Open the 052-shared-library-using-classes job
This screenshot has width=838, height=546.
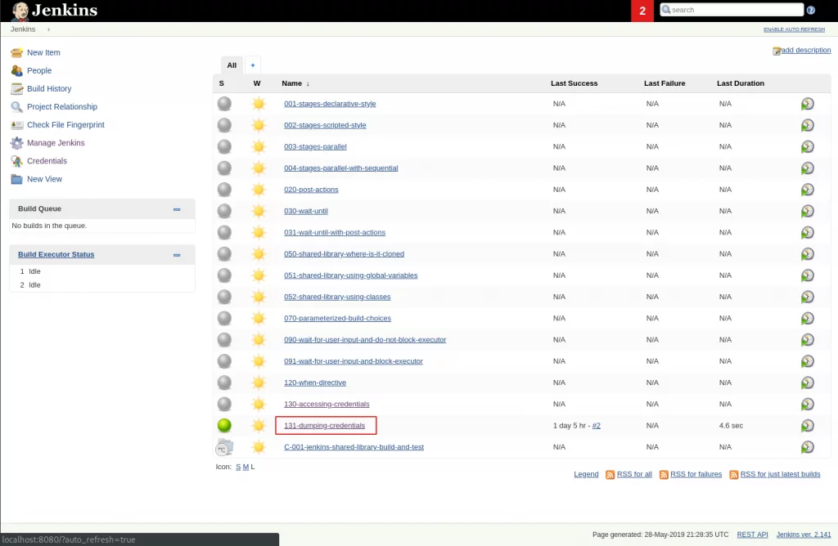pyautogui.click(x=337, y=297)
